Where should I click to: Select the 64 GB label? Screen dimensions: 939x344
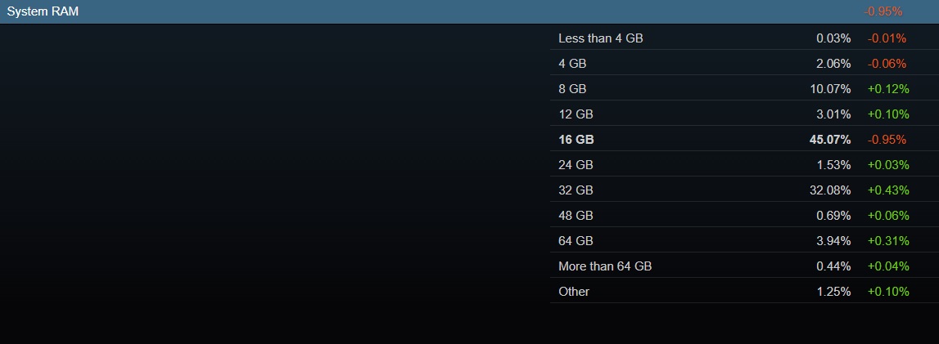[576, 241]
